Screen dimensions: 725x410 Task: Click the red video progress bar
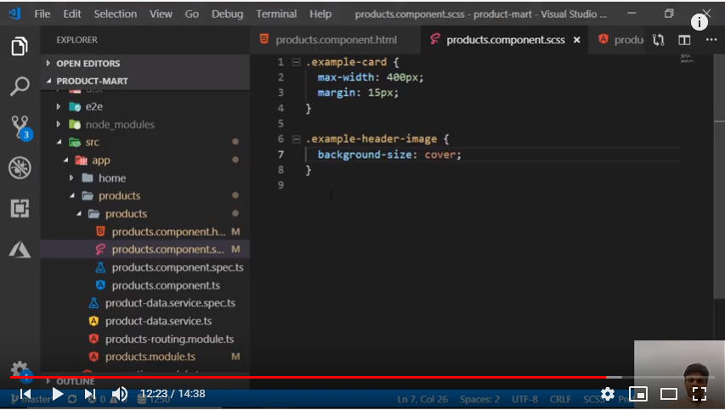(x=306, y=377)
